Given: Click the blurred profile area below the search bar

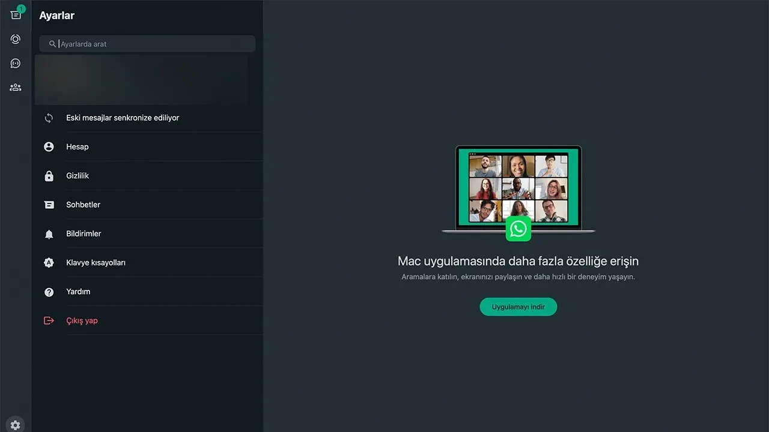Looking at the screenshot, I should pyautogui.click(x=141, y=79).
